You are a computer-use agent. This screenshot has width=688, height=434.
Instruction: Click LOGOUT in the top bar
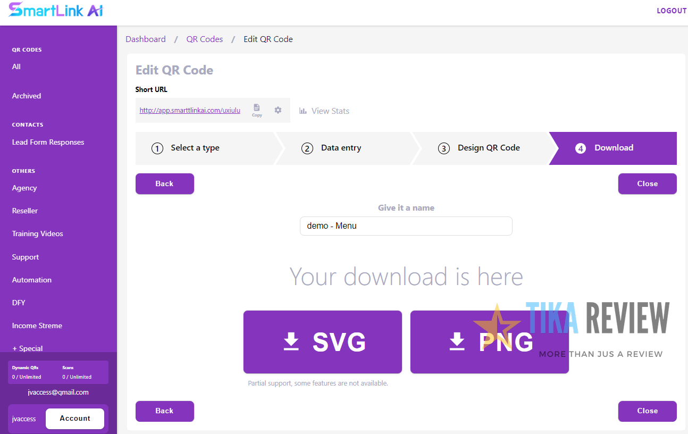click(x=672, y=10)
